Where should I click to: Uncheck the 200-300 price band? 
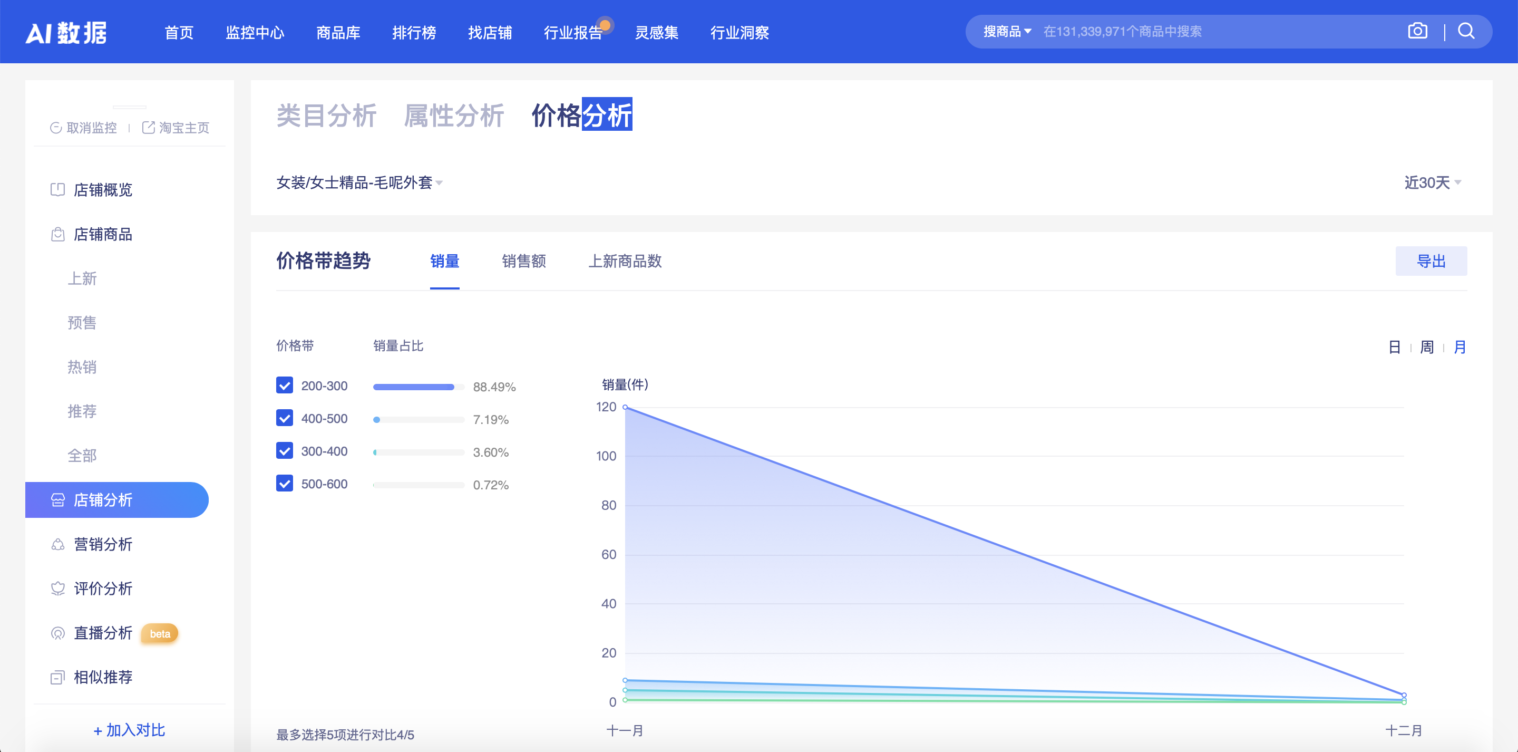click(285, 385)
